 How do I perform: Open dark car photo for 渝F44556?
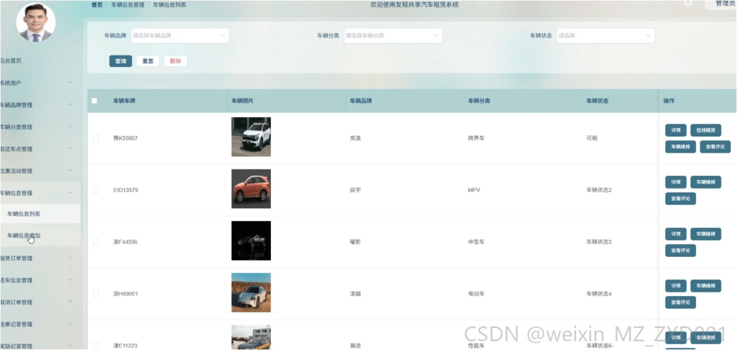point(251,241)
